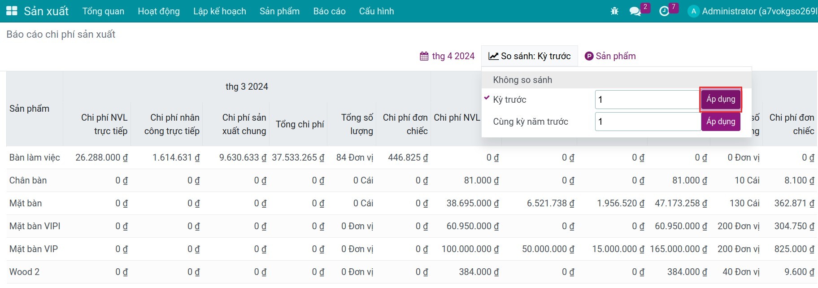The width and height of the screenshot is (818, 288).
Task: Select the Cùng kỳ năm trước option
Action: click(531, 122)
